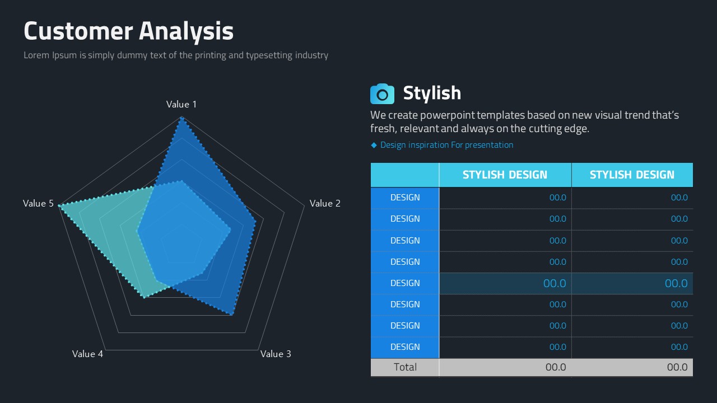Select the second STYLISH DESIGN column header
Viewport: 717px width, 403px height.
coord(632,175)
